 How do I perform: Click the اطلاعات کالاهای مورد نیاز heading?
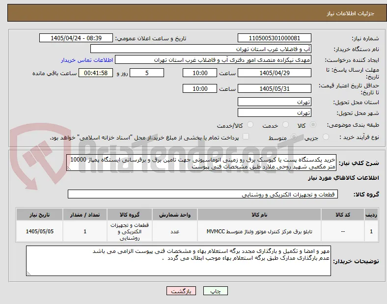(x=343, y=178)
